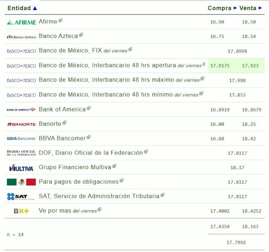269x252 pixels.
Task: Select Bank of America venta 18.8679
Action: pyautogui.click(x=251, y=110)
